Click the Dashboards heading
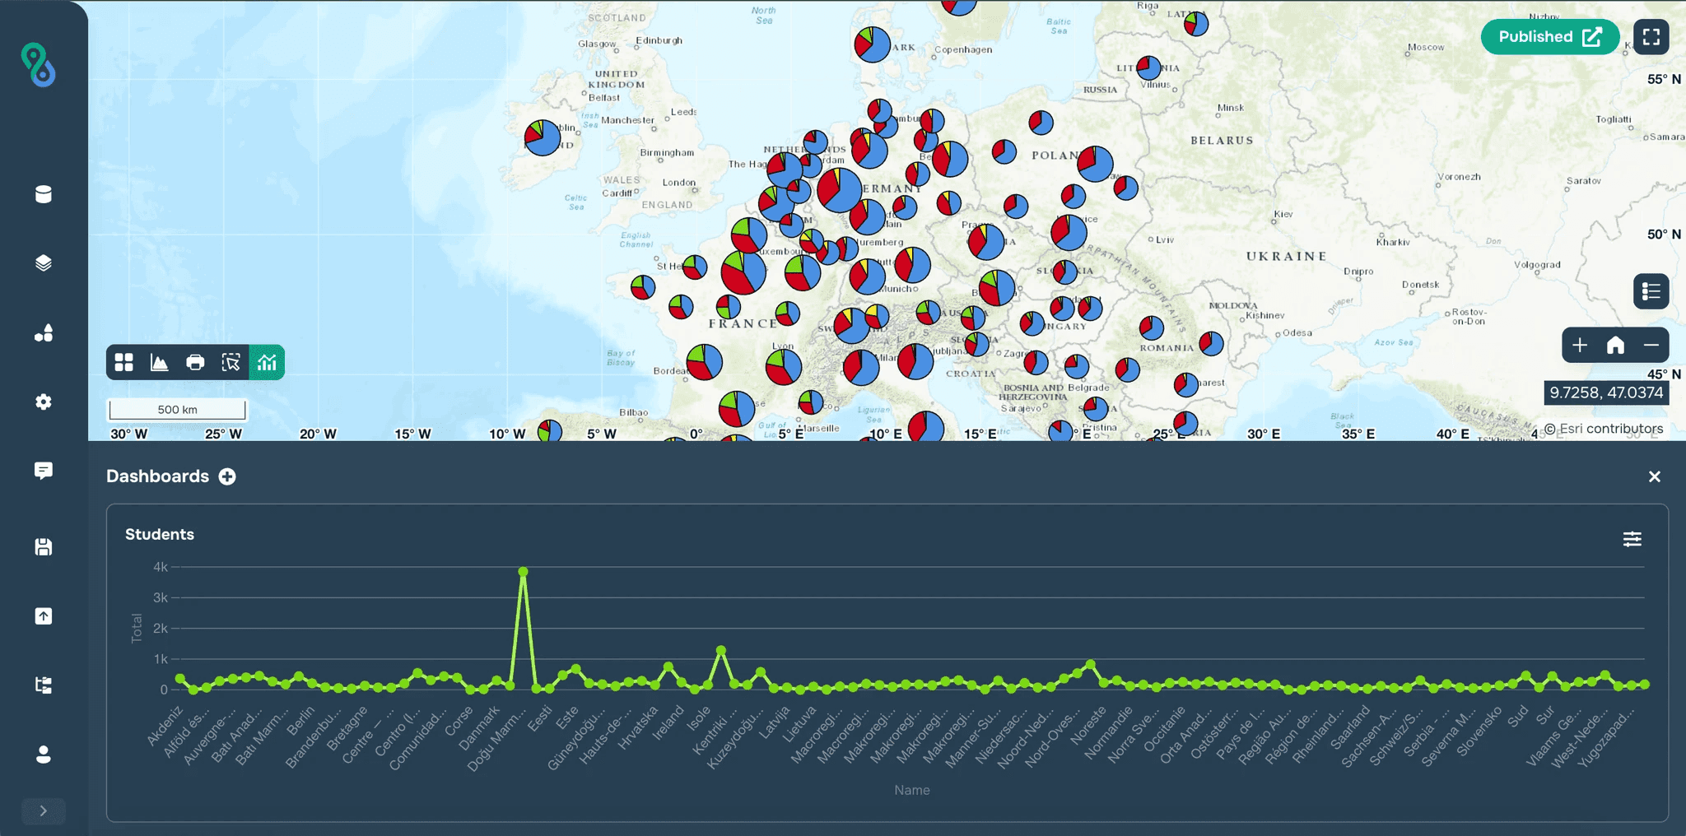The height and width of the screenshot is (836, 1686). (x=157, y=476)
